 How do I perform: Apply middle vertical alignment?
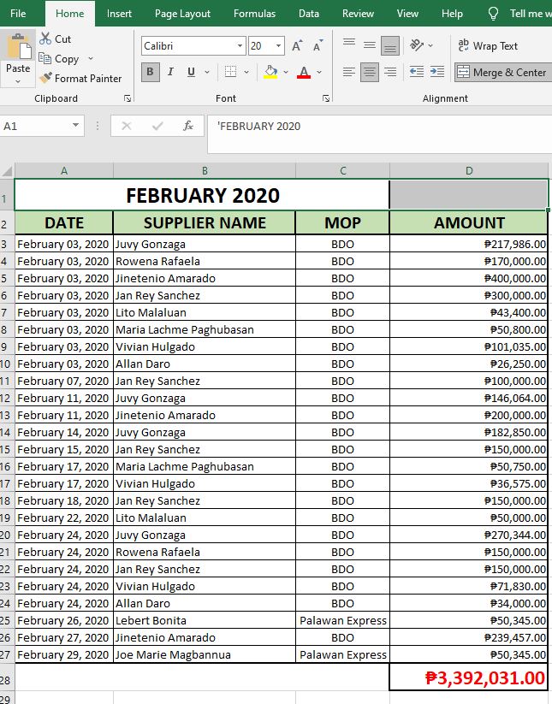click(x=369, y=45)
